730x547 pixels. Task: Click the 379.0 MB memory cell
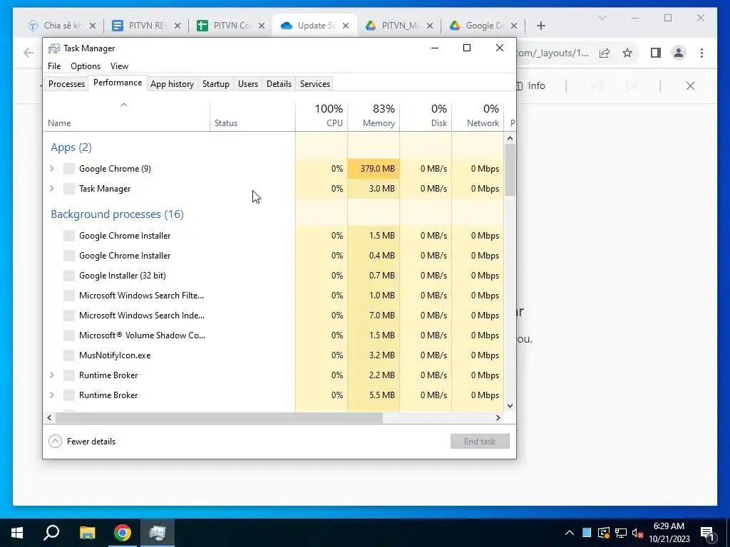pyautogui.click(x=374, y=168)
